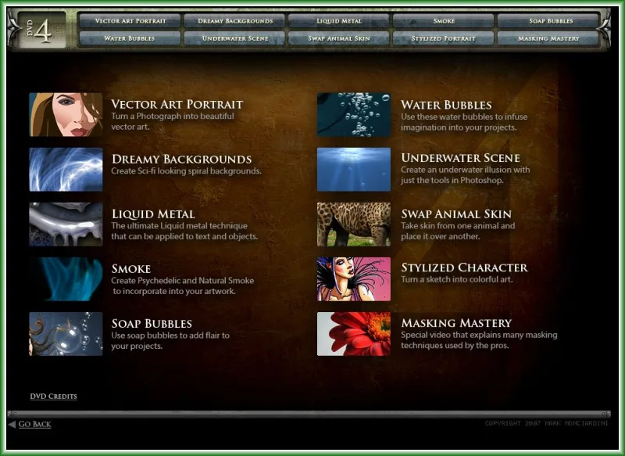The height and width of the screenshot is (456, 625).
Task: Select Swap Animal Skin nav button
Action: tap(339, 38)
